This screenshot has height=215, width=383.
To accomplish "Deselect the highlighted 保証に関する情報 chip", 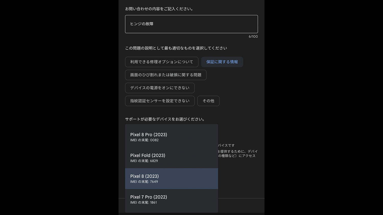I will (x=222, y=62).
